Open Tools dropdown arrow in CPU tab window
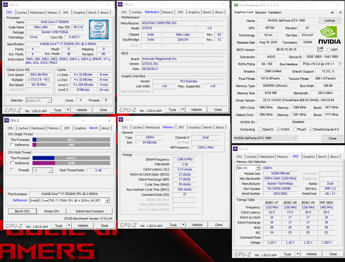 point(68,110)
